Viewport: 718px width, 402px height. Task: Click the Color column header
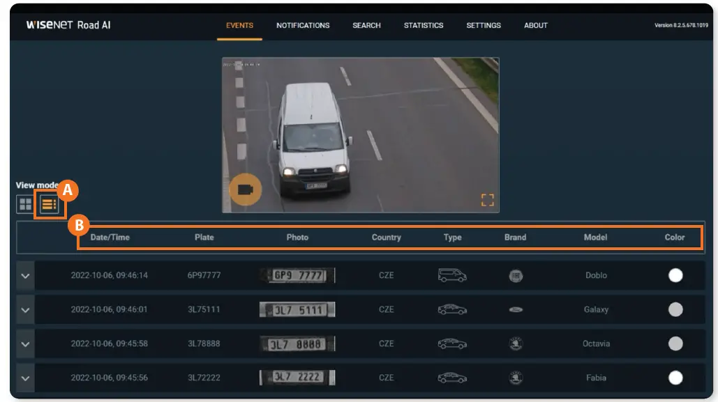coord(675,238)
